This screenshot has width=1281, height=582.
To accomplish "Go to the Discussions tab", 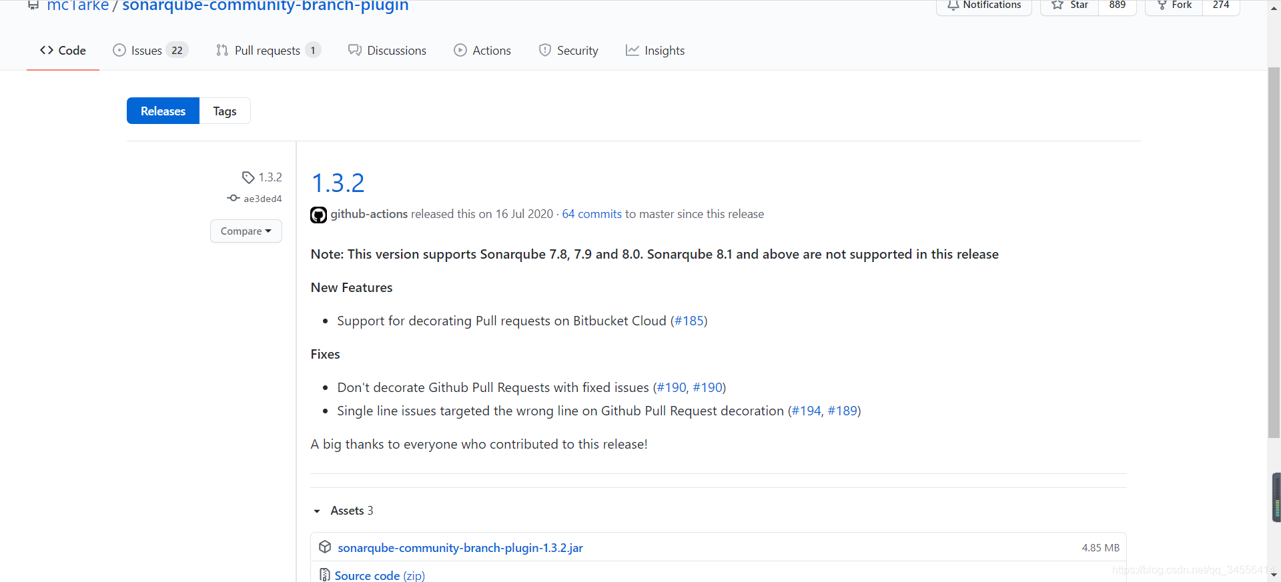I will [387, 51].
